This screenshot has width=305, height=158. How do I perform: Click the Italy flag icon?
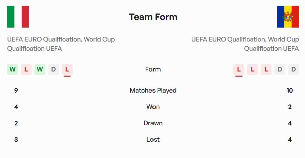[x=18, y=17]
